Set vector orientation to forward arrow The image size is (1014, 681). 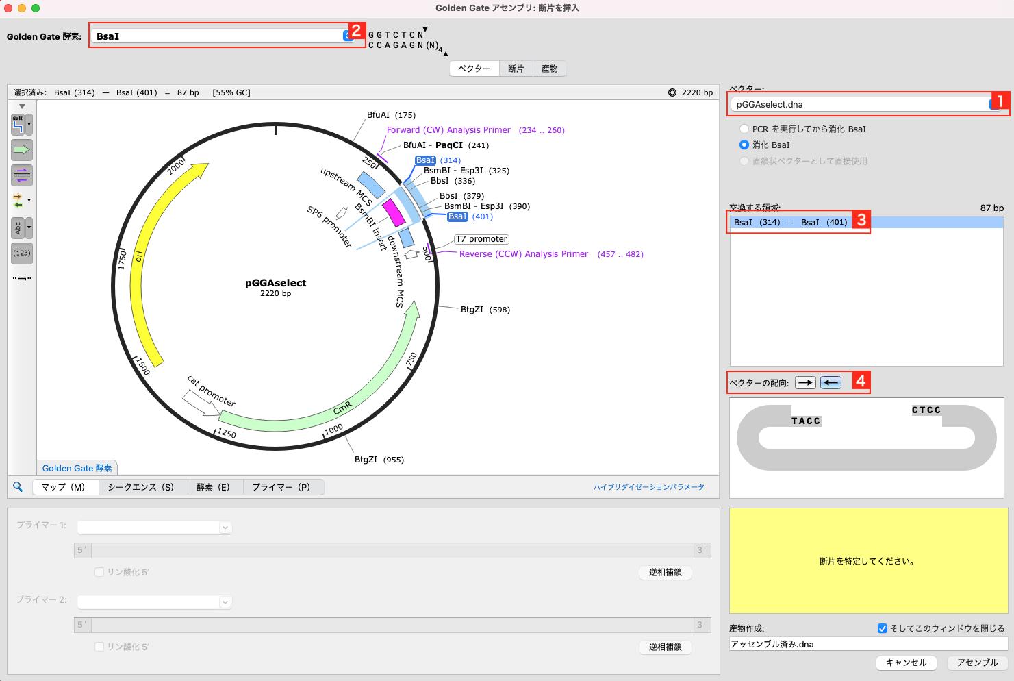coord(805,383)
